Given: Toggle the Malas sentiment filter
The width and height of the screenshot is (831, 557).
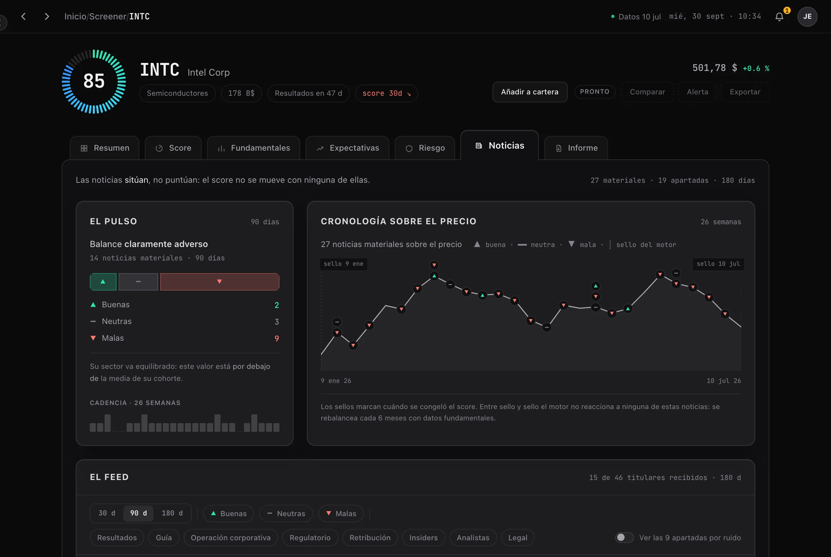Looking at the screenshot, I should (341, 514).
